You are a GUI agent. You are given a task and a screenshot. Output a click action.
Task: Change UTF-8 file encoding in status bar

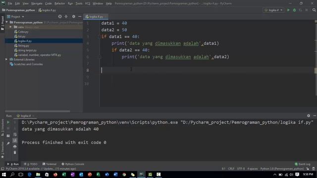pos(241,169)
